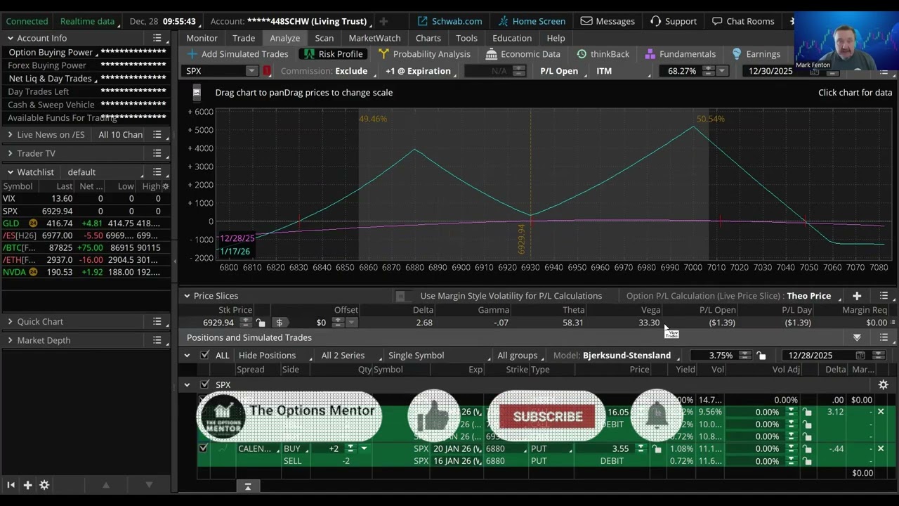This screenshot has height=506, width=899.
Task: Remove the 6880 PUT calendar trade
Action: click(881, 449)
